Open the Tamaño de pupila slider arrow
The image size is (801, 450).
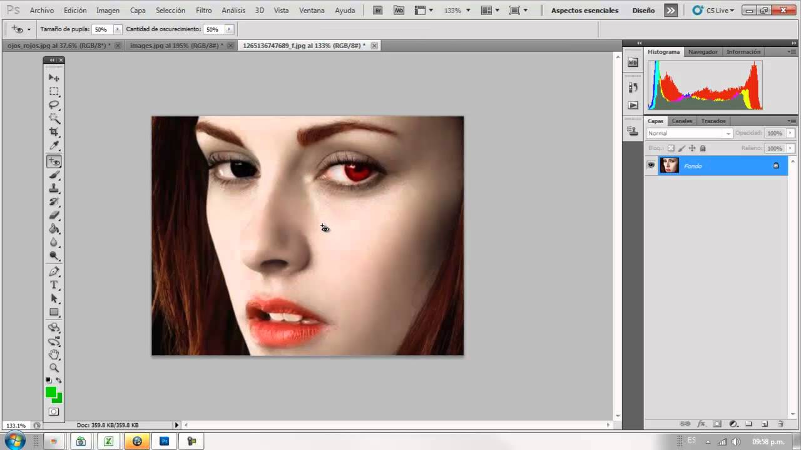click(x=117, y=29)
